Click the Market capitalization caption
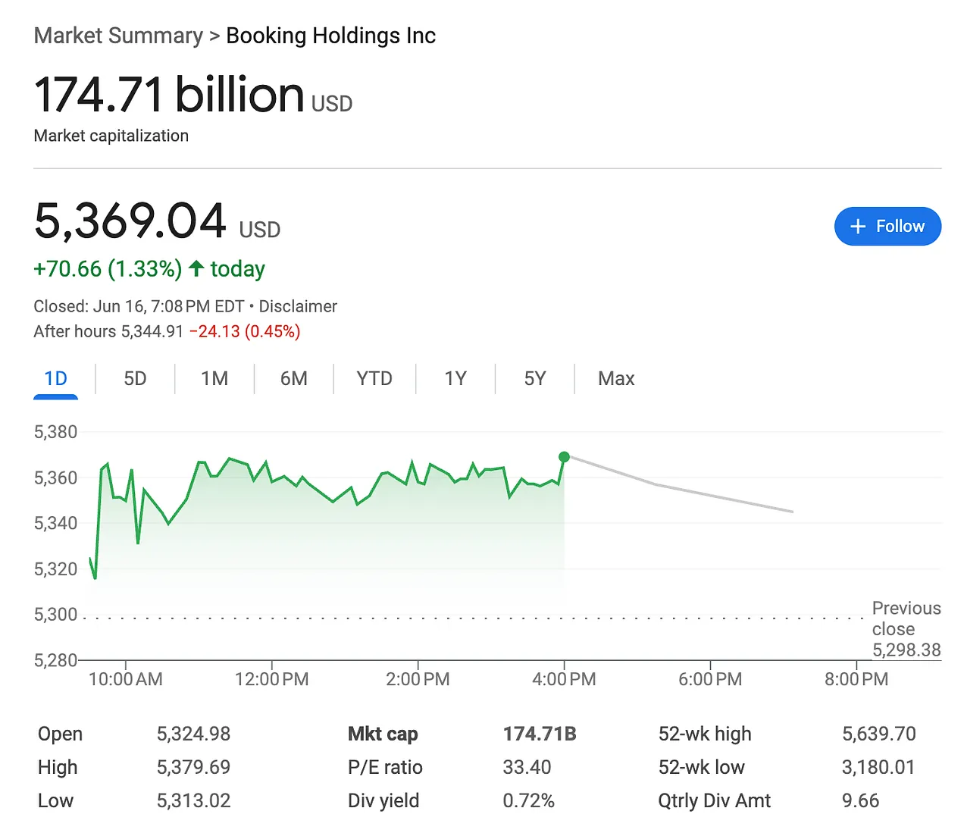964x833 pixels. [111, 136]
